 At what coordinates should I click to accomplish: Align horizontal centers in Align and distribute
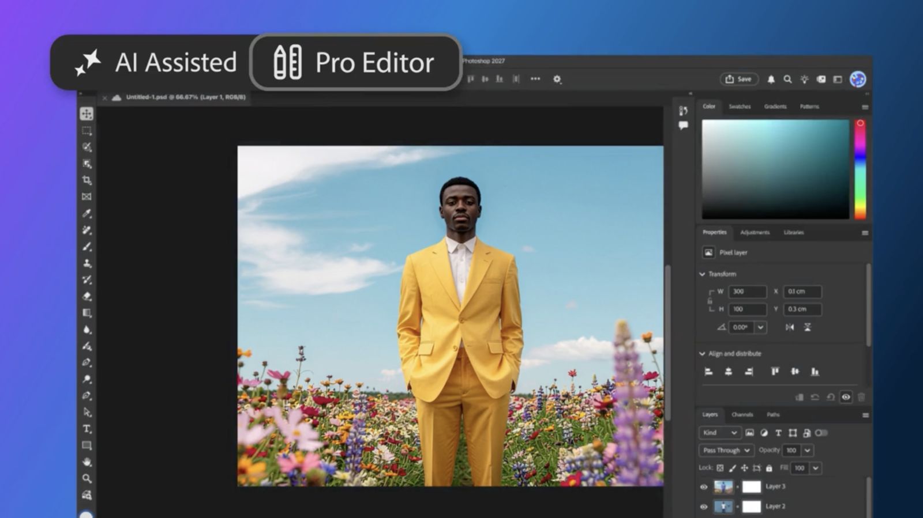point(729,372)
